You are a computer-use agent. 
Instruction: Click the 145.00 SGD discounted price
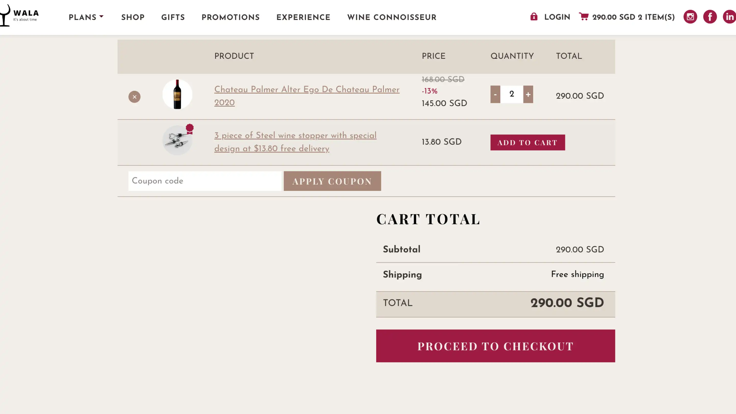coord(444,103)
